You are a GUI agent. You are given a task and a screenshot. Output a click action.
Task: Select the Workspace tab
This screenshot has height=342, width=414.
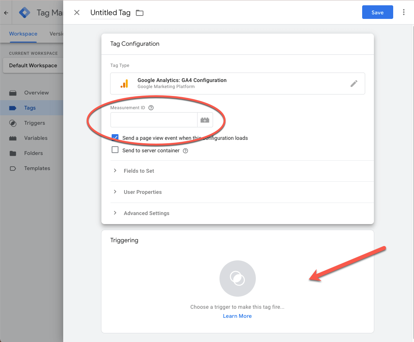[23, 34]
